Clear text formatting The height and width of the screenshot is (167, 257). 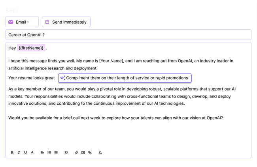100,152
